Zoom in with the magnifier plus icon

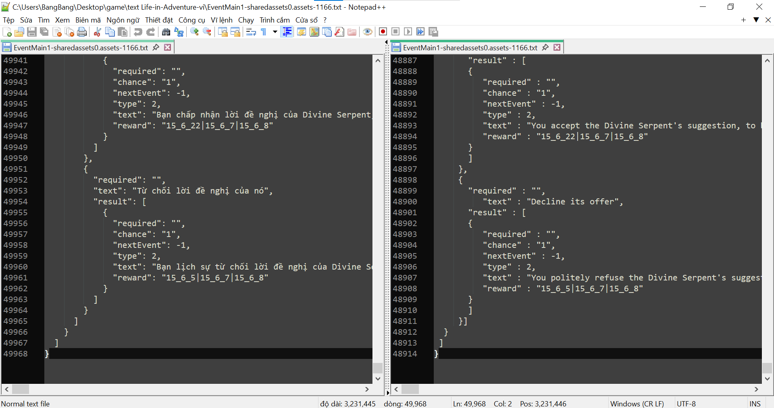[x=194, y=32]
